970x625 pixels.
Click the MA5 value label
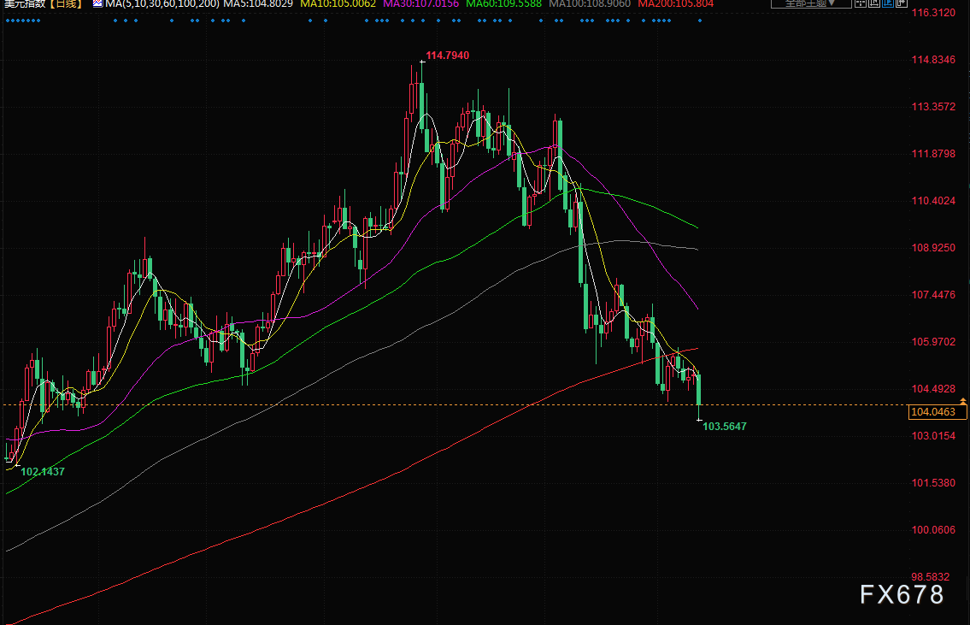coord(258,3)
